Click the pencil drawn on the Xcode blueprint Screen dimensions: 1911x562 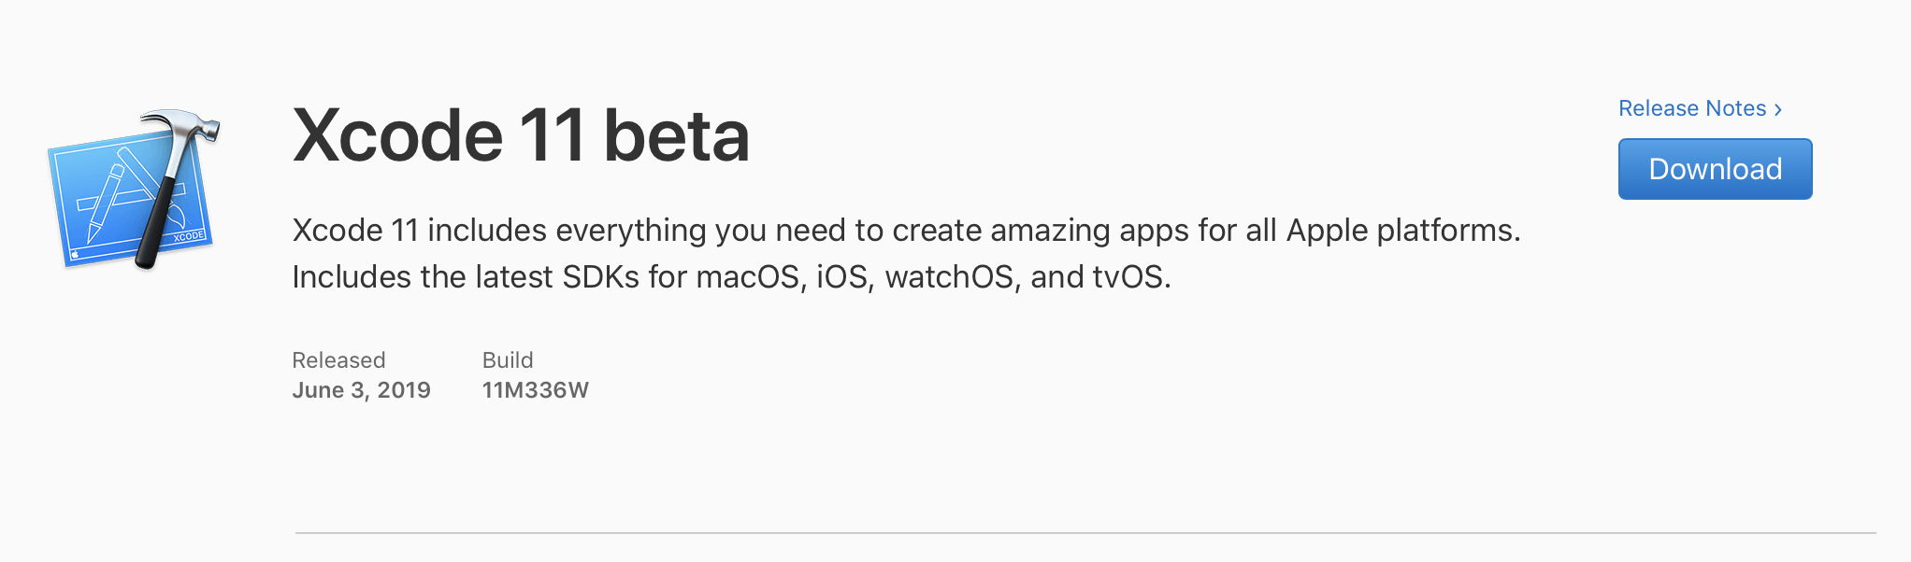106,201
